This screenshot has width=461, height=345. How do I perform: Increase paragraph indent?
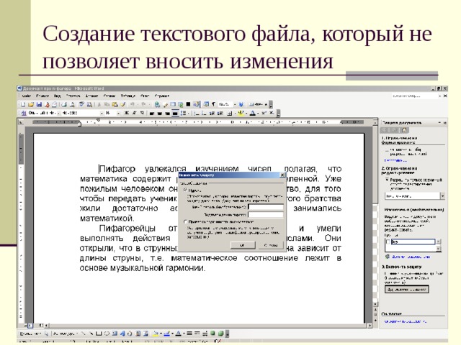220,114
